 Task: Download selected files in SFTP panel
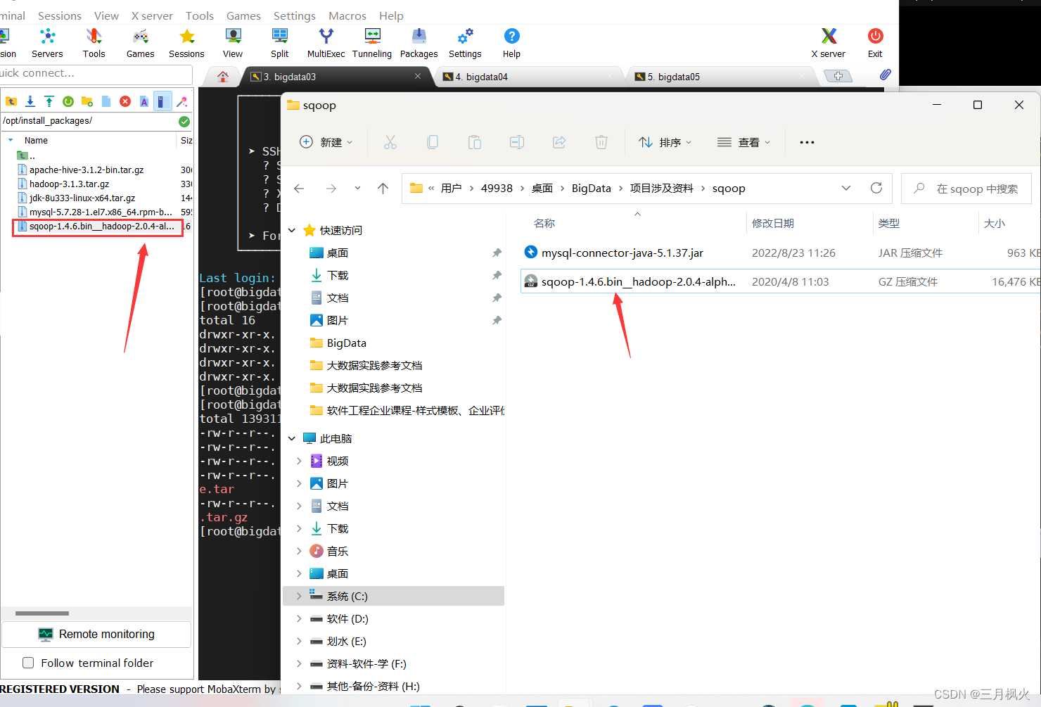tap(30, 101)
